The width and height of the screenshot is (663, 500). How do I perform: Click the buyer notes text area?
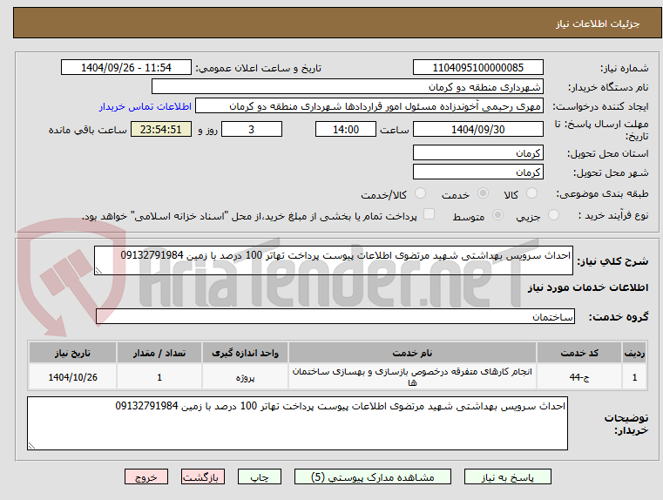tap(297, 423)
